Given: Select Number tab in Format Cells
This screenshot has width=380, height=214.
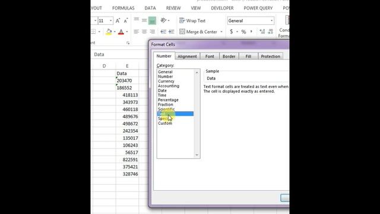Looking at the screenshot, I should [164, 56].
